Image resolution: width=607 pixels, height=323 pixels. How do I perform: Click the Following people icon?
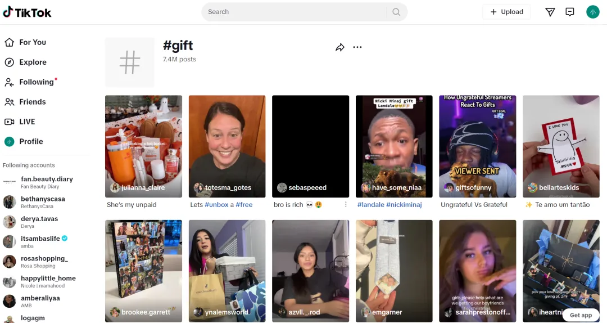[x=10, y=82]
